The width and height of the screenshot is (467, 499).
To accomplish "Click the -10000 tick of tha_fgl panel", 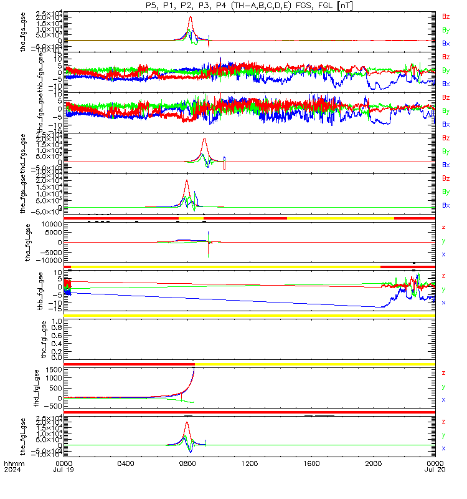I will [49, 260].
